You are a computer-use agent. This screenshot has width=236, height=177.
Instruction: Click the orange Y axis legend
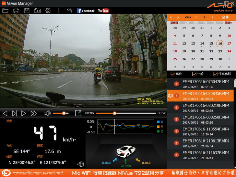[x=160, y=127]
